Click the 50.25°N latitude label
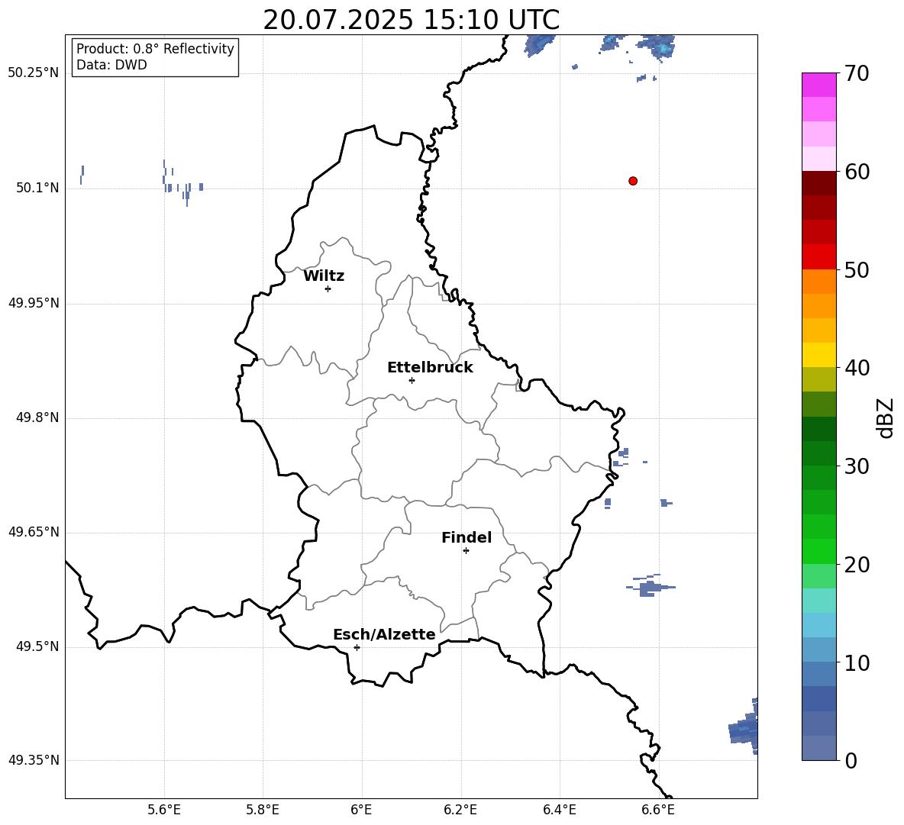904x825 pixels. pyautogui.click(x=34, y=73)
